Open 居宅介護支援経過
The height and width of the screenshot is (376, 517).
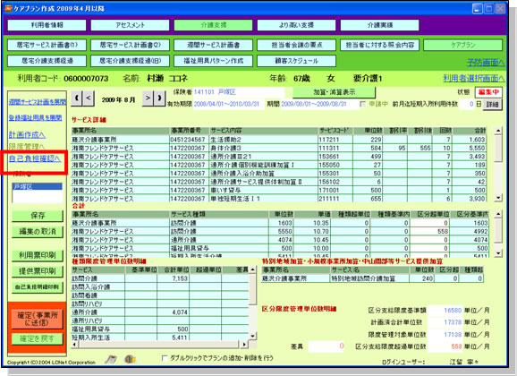(47, 61)
